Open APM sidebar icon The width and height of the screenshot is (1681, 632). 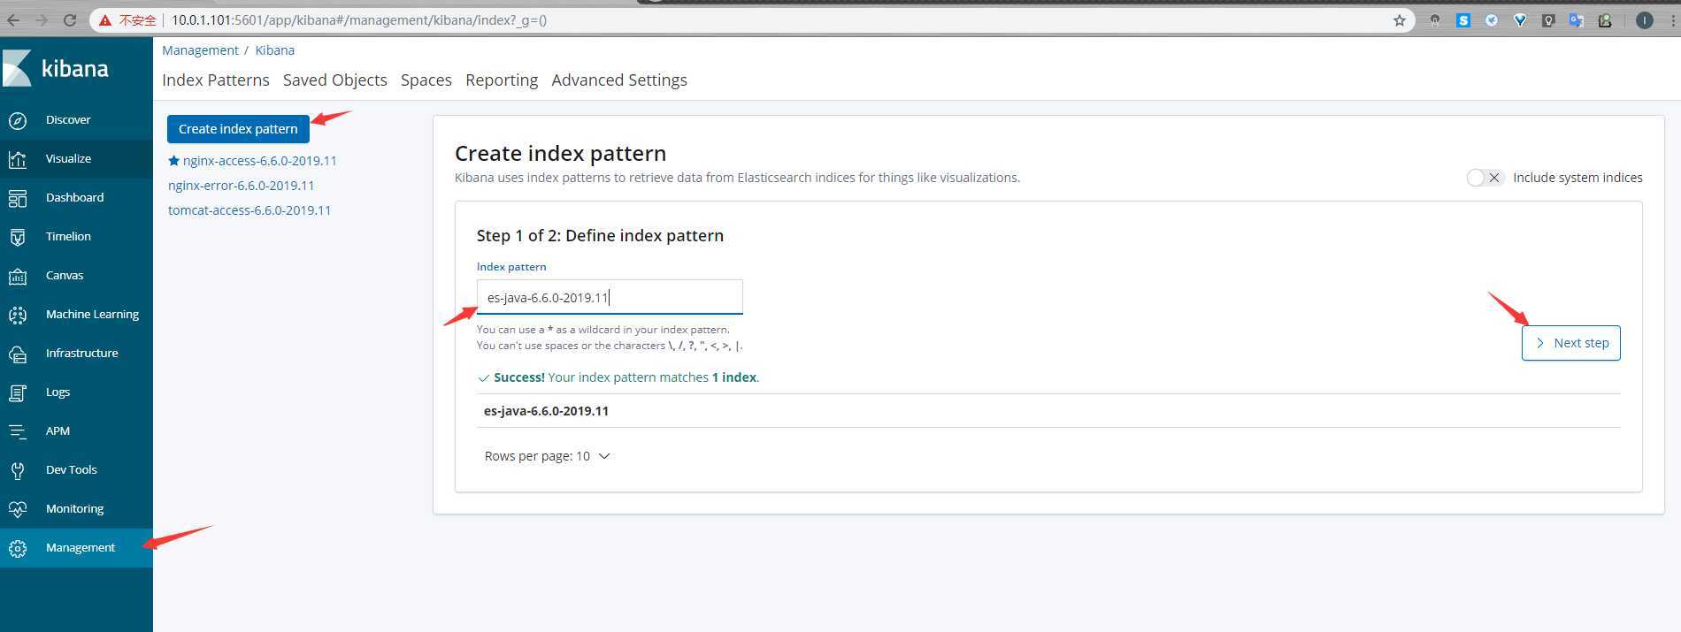pos(18,431)
